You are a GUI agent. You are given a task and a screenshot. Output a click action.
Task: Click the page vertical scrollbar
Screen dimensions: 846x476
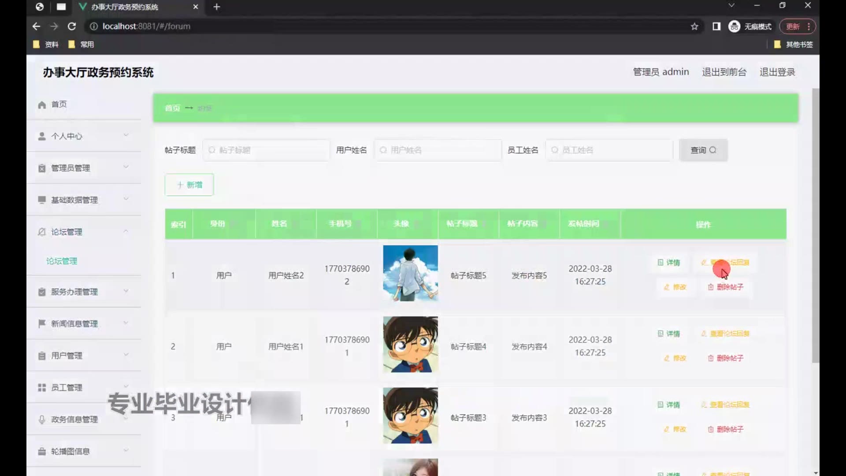816,225
